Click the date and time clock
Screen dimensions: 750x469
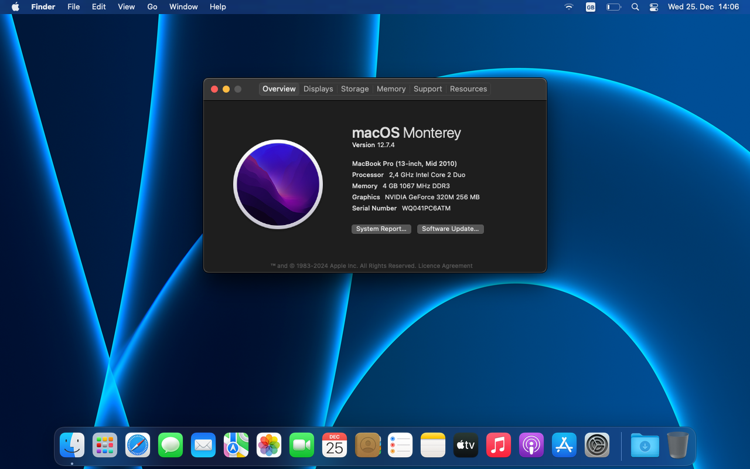point(703,7)
